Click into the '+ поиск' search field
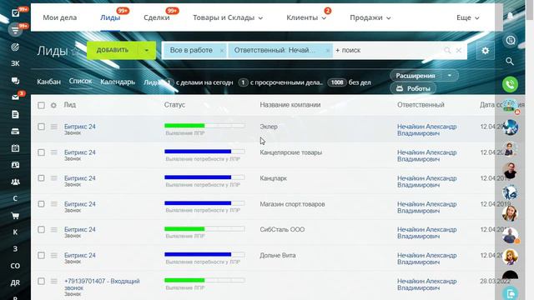Image resolution: width=534 pixels, height=300 pixels. click(x=388, y=50)
